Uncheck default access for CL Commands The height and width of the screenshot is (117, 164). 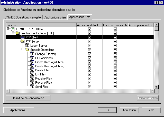[x=89, y=58]
